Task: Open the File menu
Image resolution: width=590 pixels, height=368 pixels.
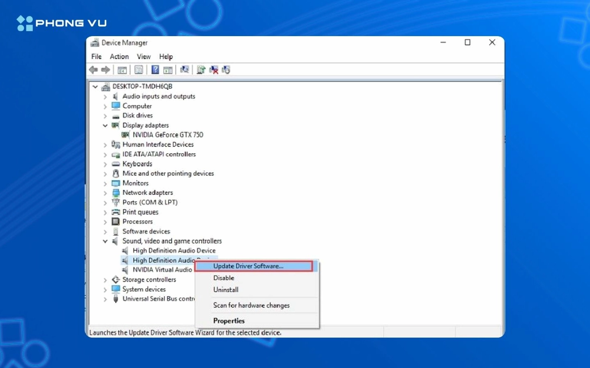Action: click(97, 57)
